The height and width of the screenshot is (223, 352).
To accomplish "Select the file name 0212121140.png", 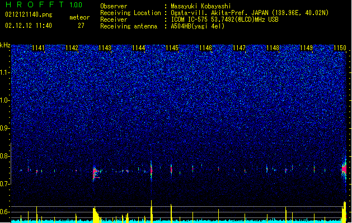I will tap(29, 14).
